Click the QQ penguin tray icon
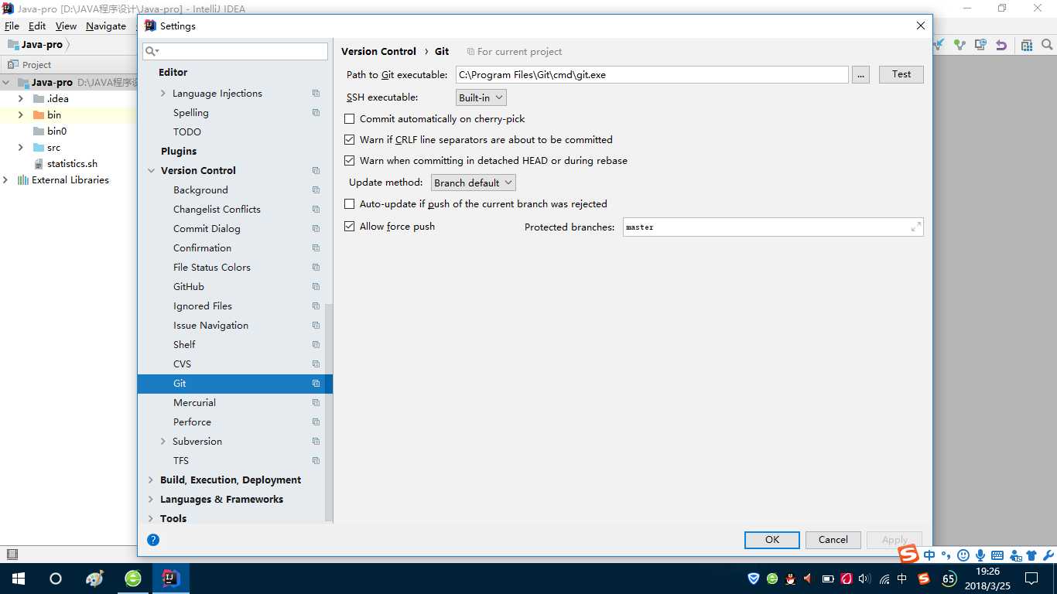This screenshot has width=1057, height=594. [x=790, y=579]
